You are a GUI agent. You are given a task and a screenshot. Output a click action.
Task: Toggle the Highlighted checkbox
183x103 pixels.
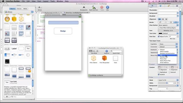159,72
